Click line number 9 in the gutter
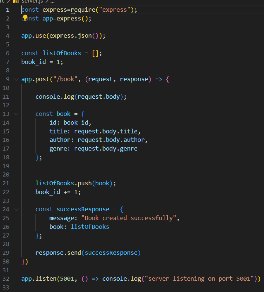This screenshot has width=264, height=292. point(7,79)
